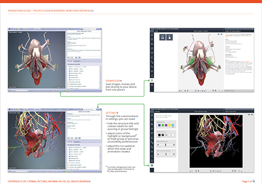Switch to 3D Views tab in bottom-left window
The height and width of the screenshot is (191, 262).
(x=70, y=142)
